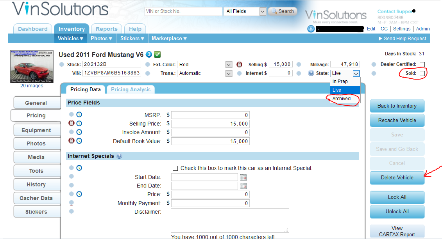Click the lock icon beside Selling Price
This screenshot has width=442, height=239.
[x=72, y=124]
